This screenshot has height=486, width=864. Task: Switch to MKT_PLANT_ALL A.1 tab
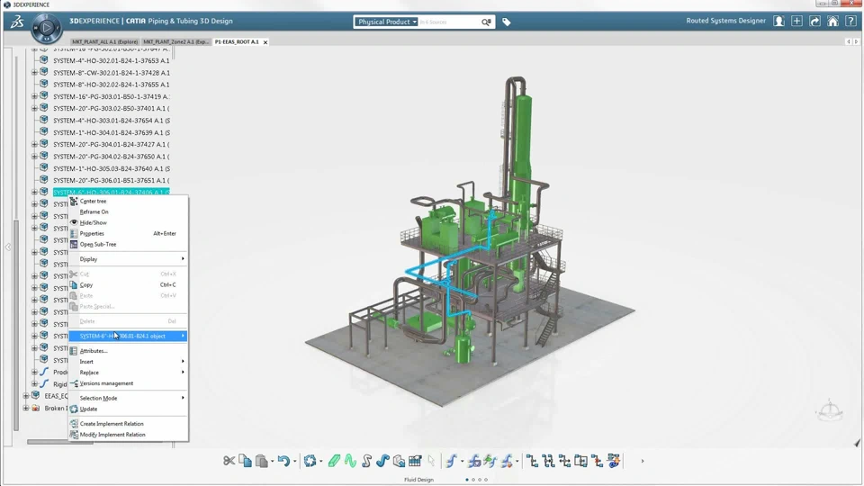coord(104,42)
